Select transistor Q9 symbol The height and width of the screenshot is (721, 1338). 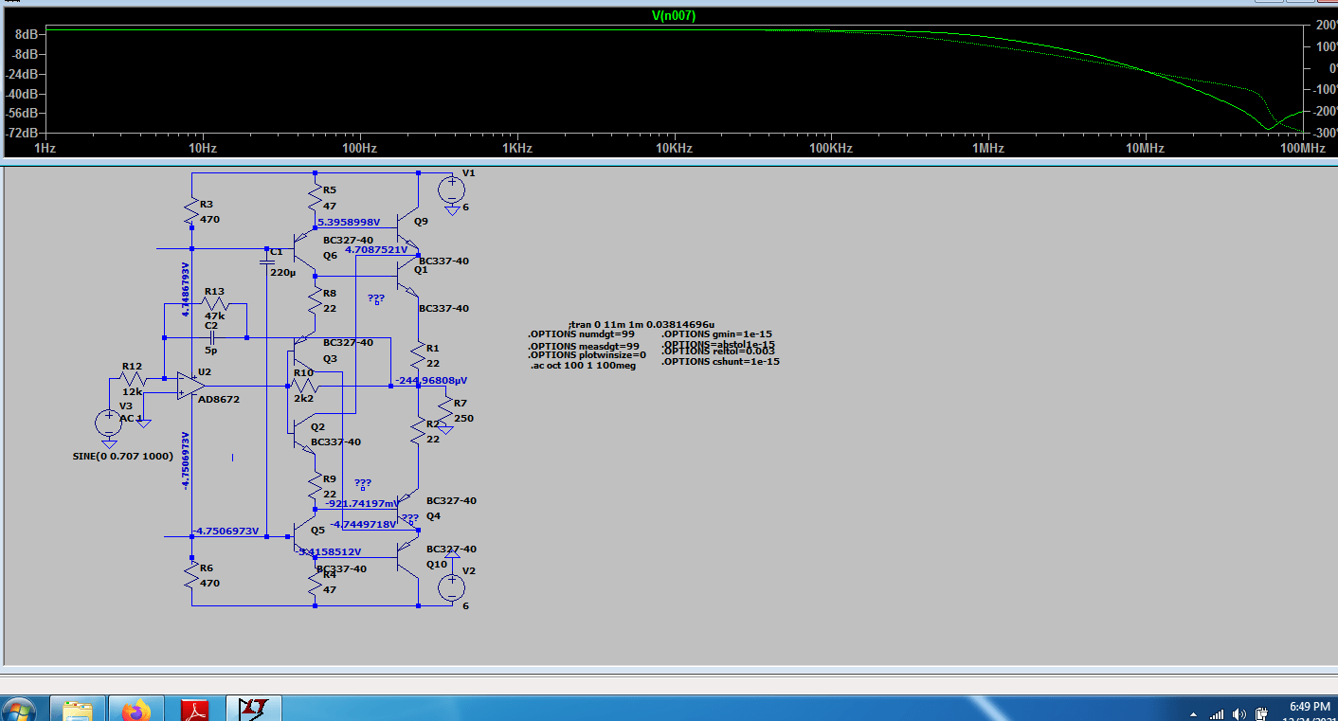click(408, 226)
